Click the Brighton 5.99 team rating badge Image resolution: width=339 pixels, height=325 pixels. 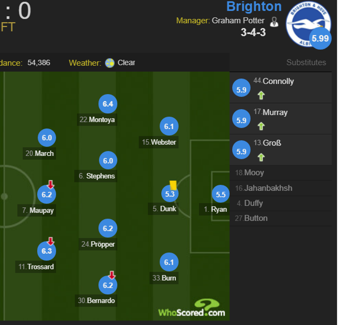[x=320, y=38]
